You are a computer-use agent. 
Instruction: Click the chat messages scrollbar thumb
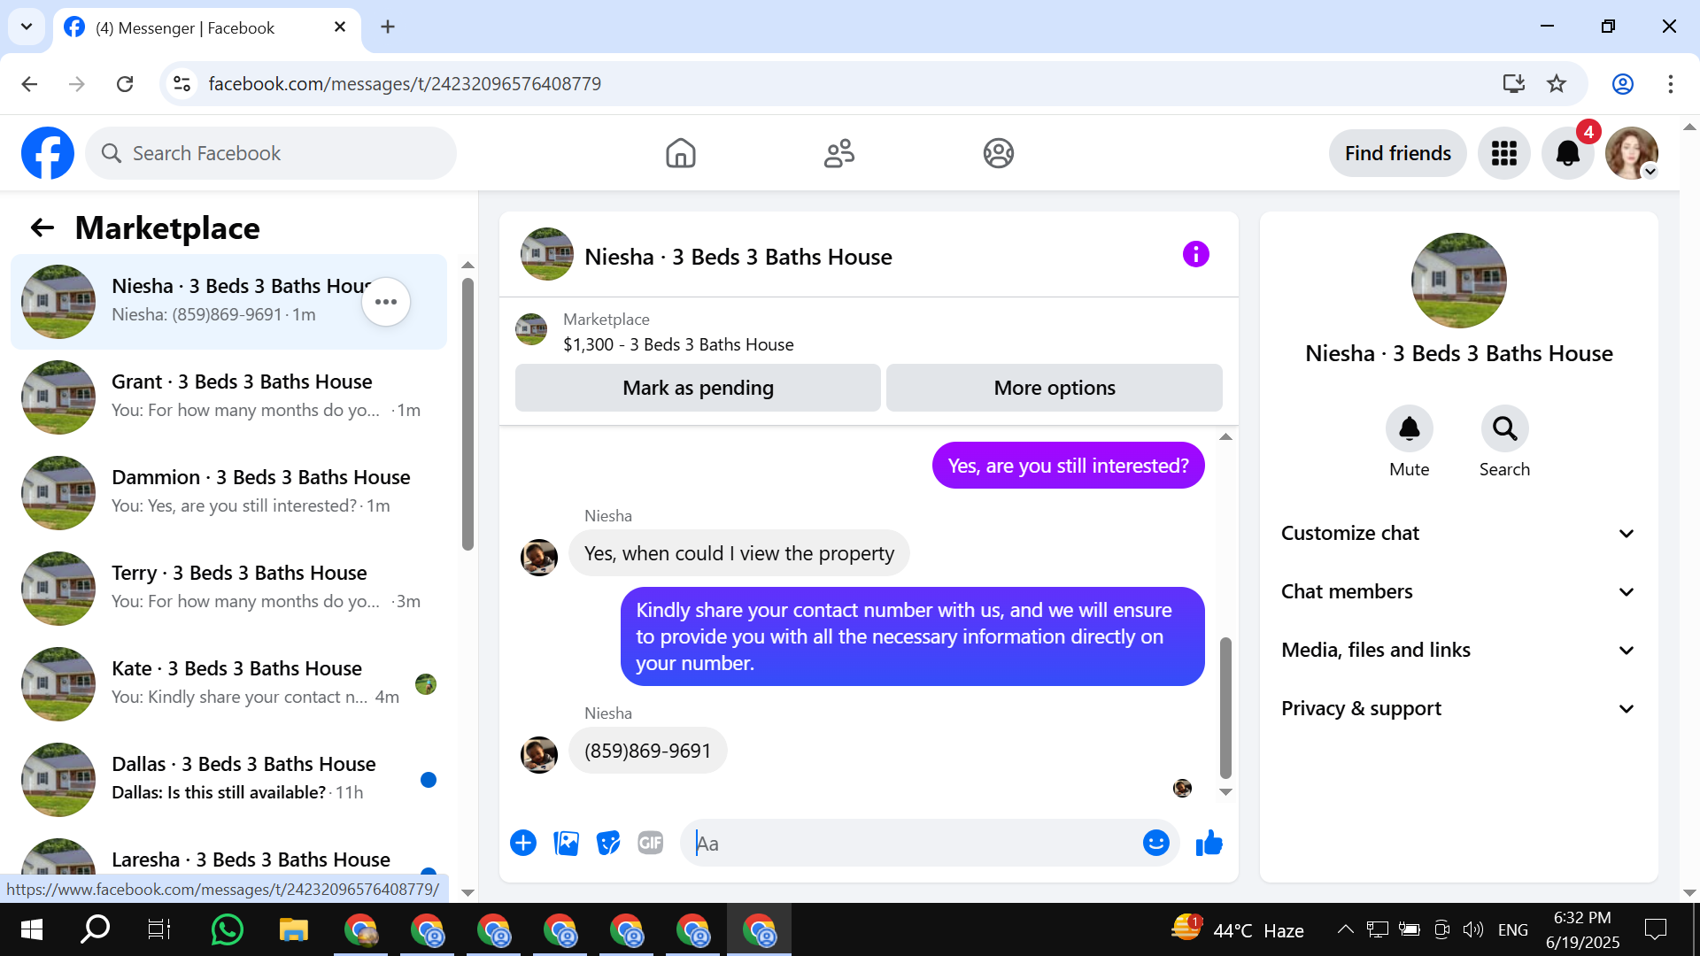point(1225,706)
